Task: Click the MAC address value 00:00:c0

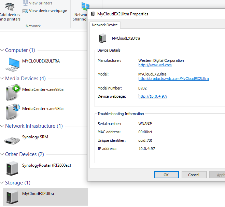Action: pos(145,132)
